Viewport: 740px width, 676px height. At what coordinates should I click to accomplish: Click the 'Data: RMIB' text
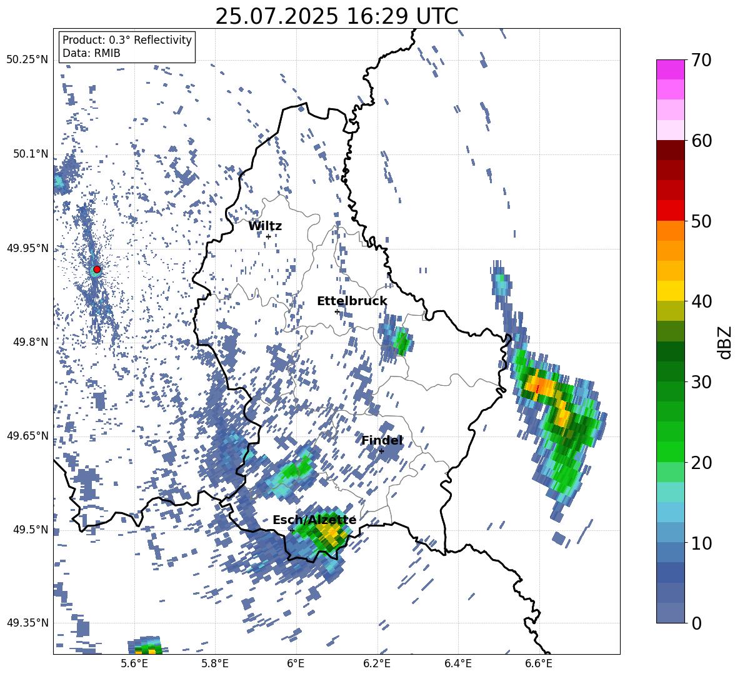91,53
